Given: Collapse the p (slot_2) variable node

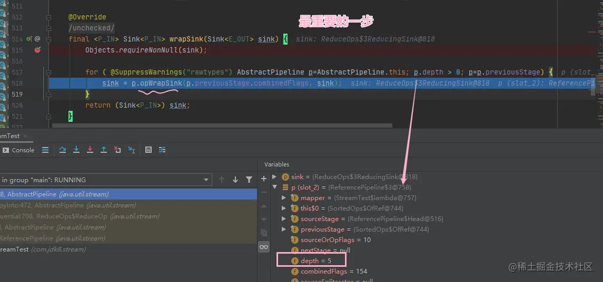Looking at the screenshot, I should [274, 187].
